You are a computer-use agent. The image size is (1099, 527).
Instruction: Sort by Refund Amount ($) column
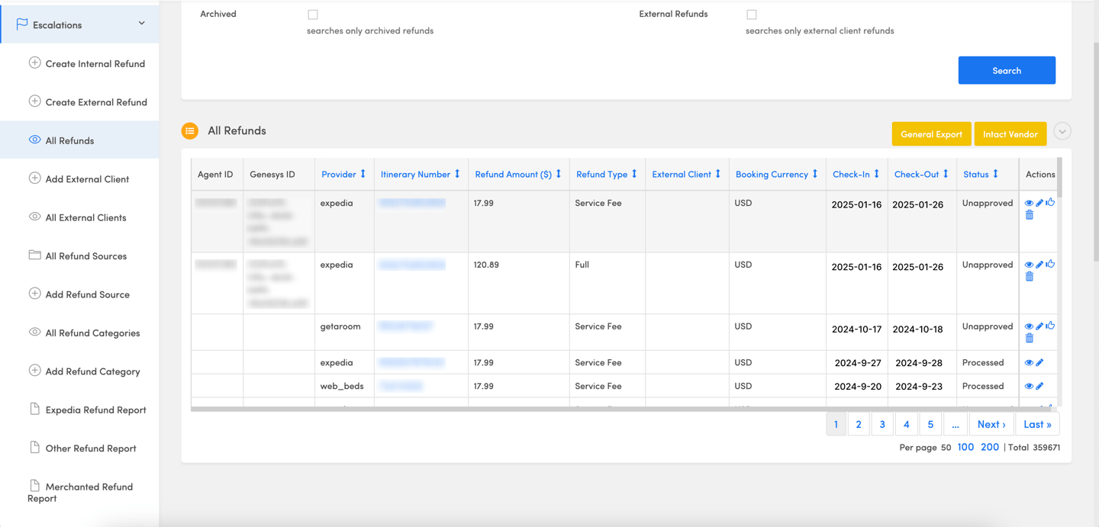(518, 174)
